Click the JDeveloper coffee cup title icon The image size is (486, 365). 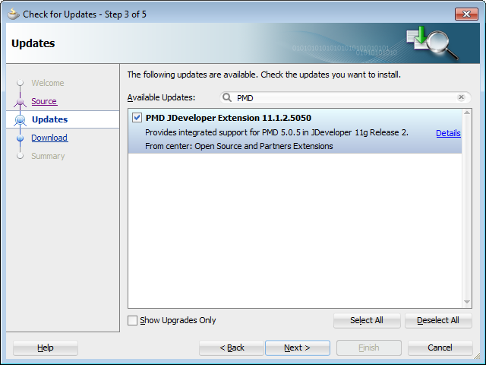tap(14, 14)
